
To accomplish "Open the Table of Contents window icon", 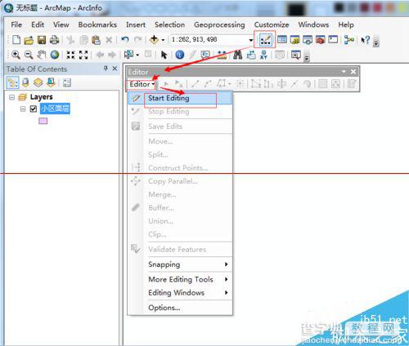I will coord(282,40).
